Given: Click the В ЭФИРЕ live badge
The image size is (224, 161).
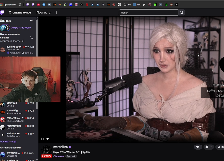Looking at the screenshot, I should [x=46, y=156].
